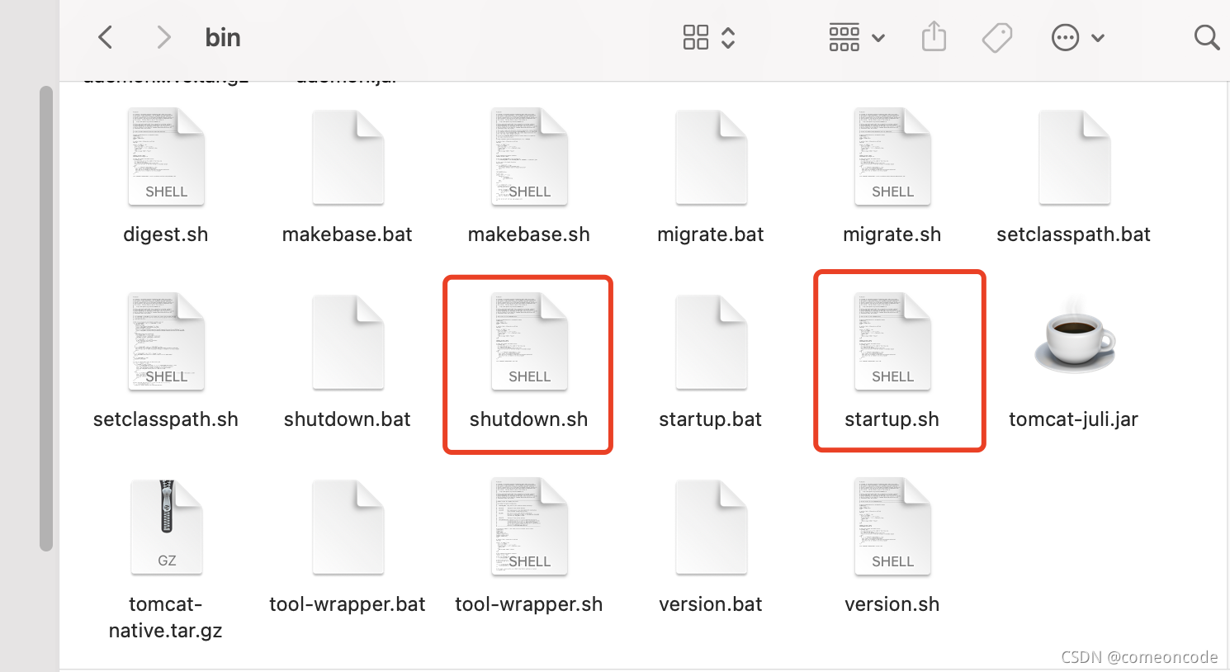Select the makebase.bat file icon
The image size is (1230, 672).
[x=348, y=157]
